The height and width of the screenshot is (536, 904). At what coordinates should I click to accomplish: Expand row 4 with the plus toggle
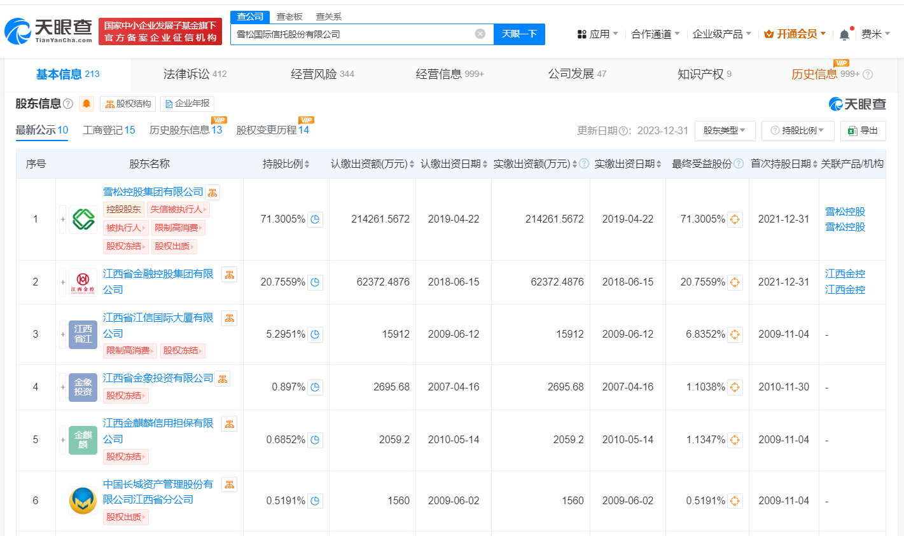coord(63,387)
